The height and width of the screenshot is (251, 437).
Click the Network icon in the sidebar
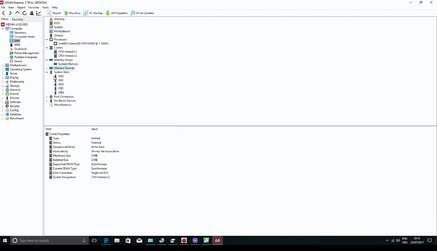[7, 90]
